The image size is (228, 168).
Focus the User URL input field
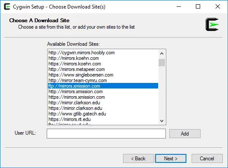pos(106,133)
